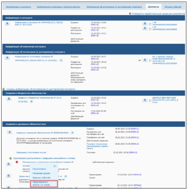Open Извещение о постановке на учет link
The height and width of the screenshot is (189, 187).
coord(31,152)
